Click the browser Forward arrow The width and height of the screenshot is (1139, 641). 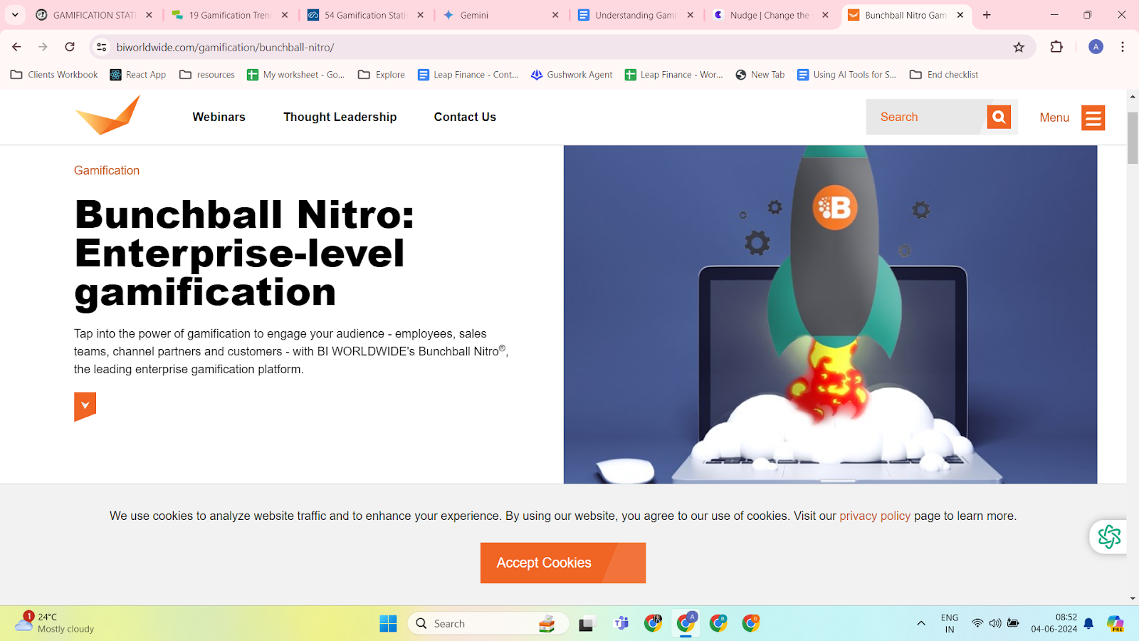[43, 47]
